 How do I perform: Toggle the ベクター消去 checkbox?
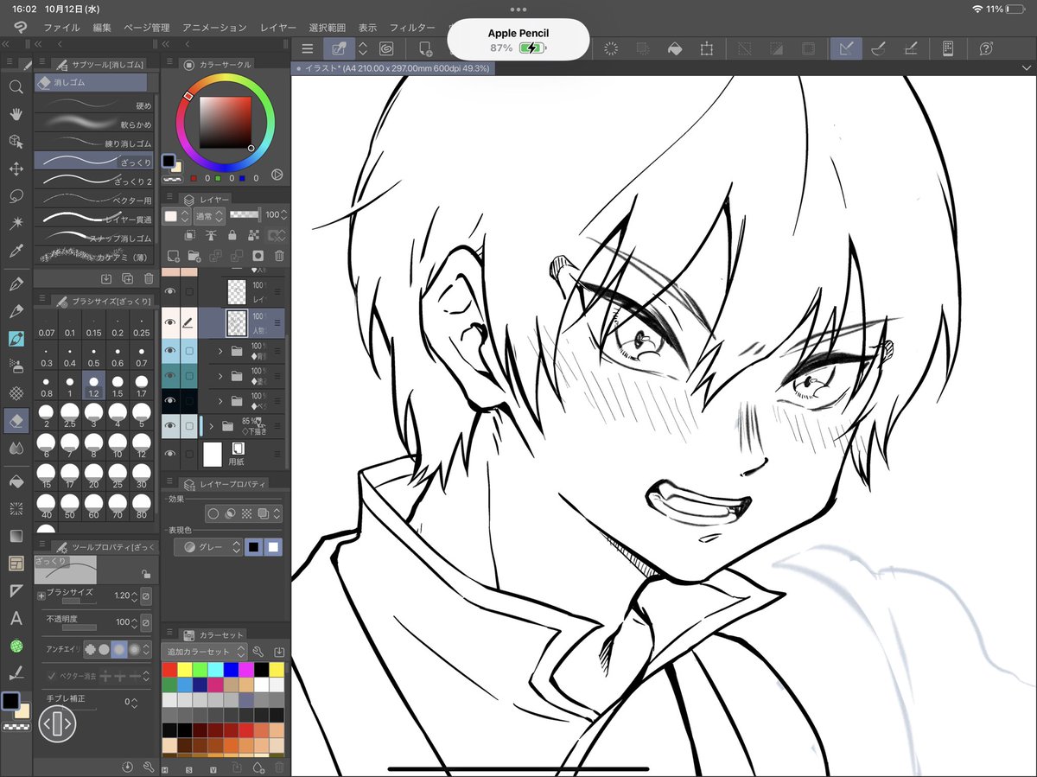click(x=52, y=676)
